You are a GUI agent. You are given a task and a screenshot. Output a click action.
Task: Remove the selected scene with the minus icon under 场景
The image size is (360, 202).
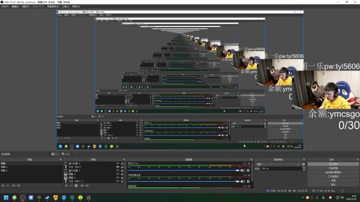(x=8, y=185)
